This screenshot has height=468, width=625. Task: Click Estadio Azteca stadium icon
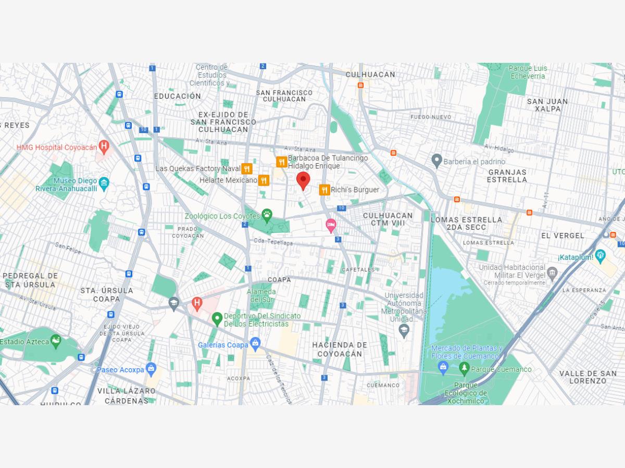click(x=56, y=341)
